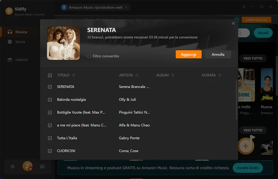Sort by ALBUM column icon
Viewport: 278px width, 179px height.
pyautogui.click(x=172, y=75)
